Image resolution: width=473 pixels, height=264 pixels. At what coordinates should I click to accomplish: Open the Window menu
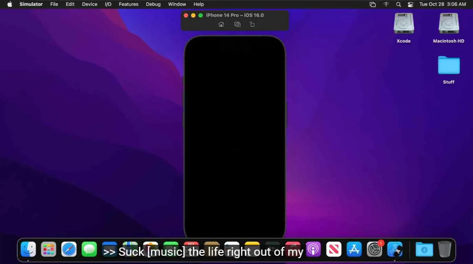(x=177, y=4)
